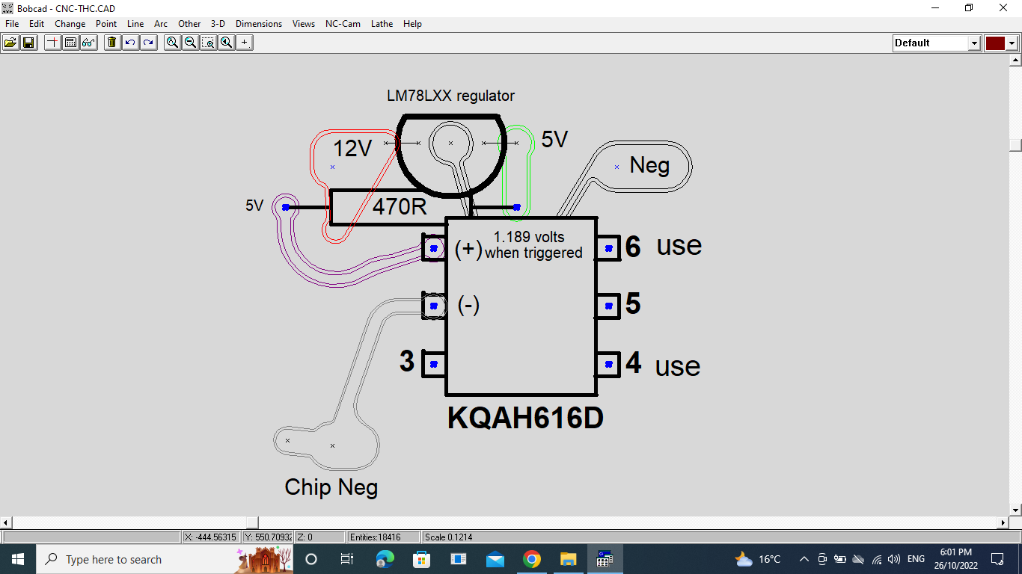Expand the Default layer dropdown
This screenshot has width=1022, height=574.
[x=974, y=43]
